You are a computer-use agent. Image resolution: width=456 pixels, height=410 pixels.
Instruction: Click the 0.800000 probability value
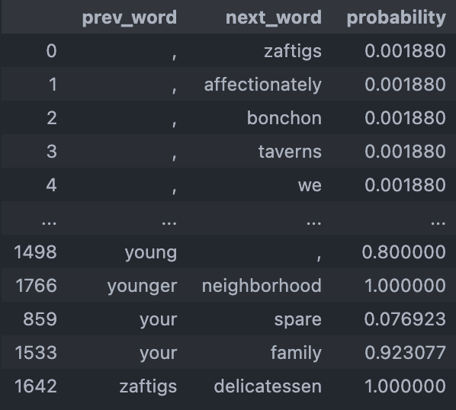click(404, 252)
